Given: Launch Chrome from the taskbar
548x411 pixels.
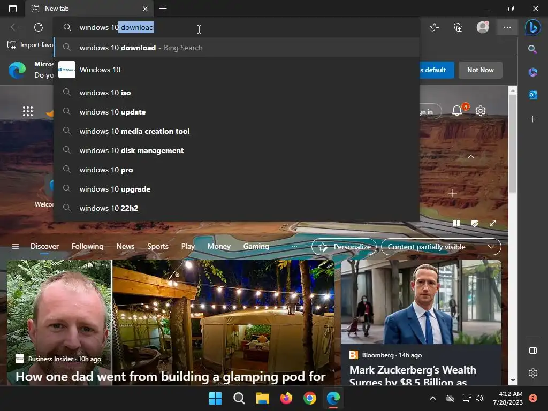Looking at the screenshot, I should click(310, 398).
